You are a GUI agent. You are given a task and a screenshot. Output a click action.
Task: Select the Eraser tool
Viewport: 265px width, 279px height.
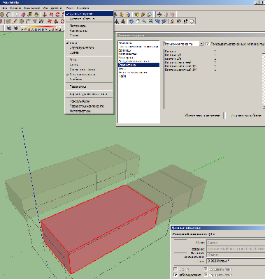[23, 15]
